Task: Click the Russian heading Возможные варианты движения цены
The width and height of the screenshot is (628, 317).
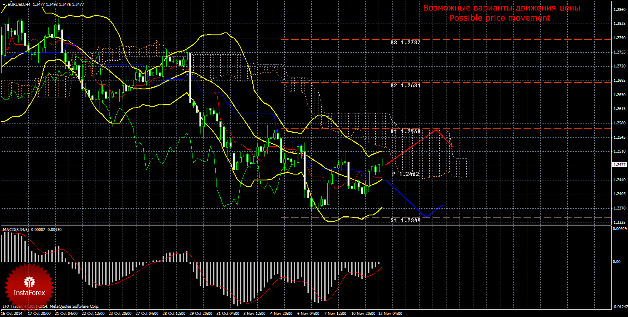Action: point(502,8)
